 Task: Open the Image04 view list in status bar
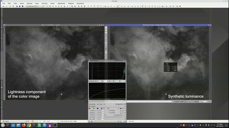click(15, 121)
